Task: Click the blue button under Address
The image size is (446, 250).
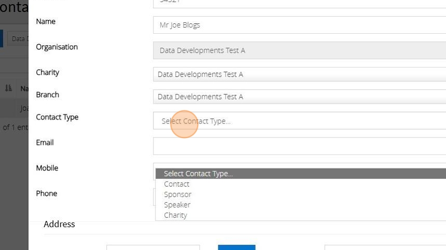Action: click(x=236, y=247)
